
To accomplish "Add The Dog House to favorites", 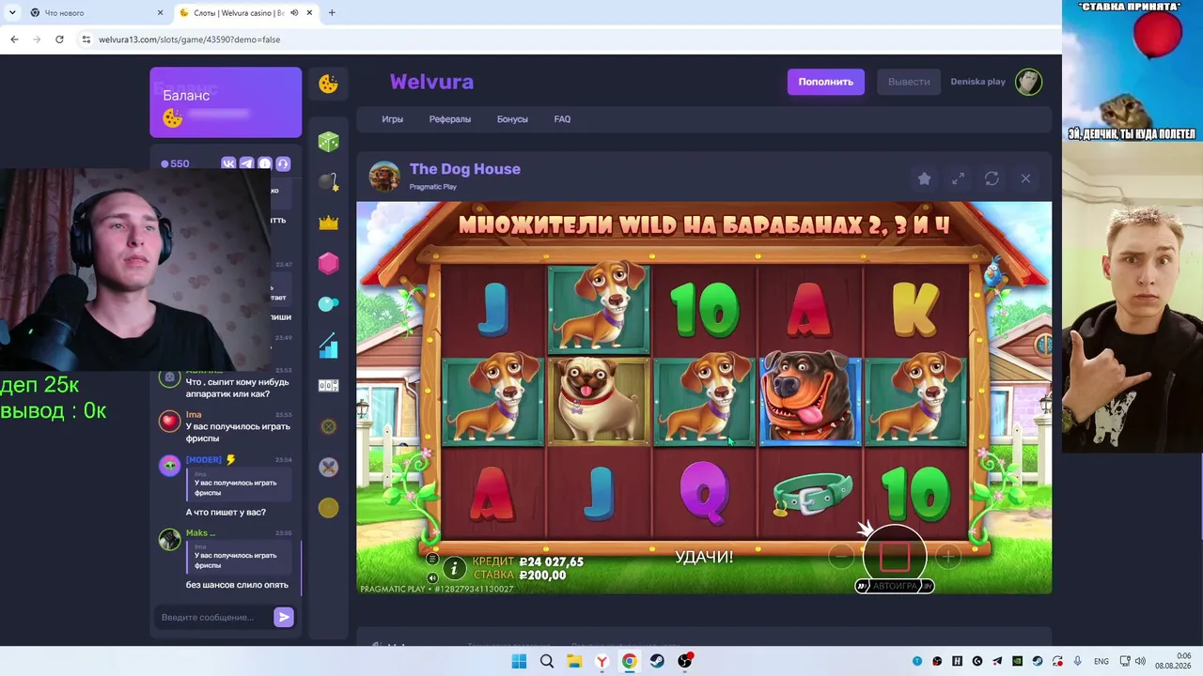I will (x=924, y=178).
